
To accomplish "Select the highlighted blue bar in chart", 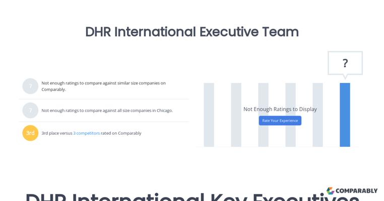I will 345,115.
